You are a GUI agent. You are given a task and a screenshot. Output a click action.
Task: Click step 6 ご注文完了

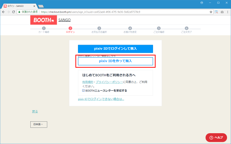click(x=186, y=30)
